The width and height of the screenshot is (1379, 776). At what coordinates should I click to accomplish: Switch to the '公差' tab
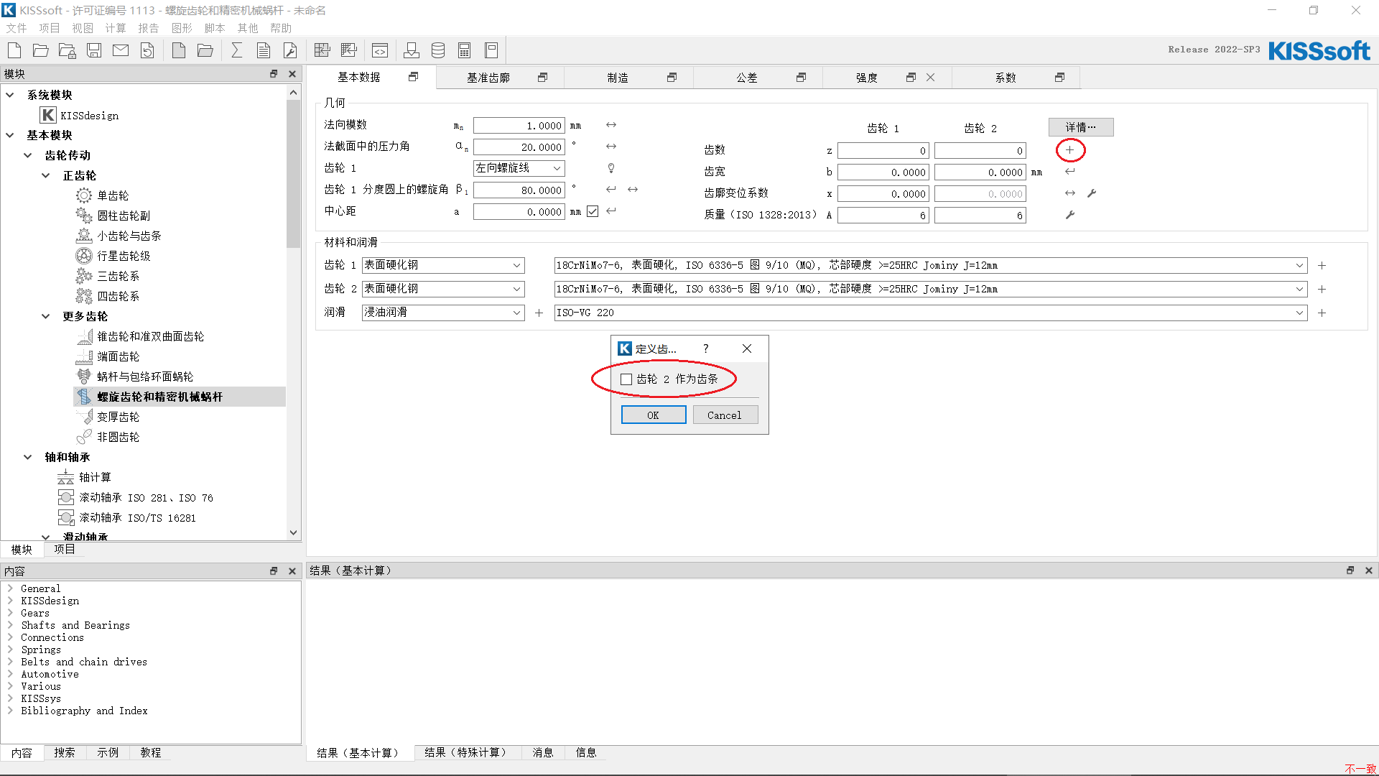point(747,78)
